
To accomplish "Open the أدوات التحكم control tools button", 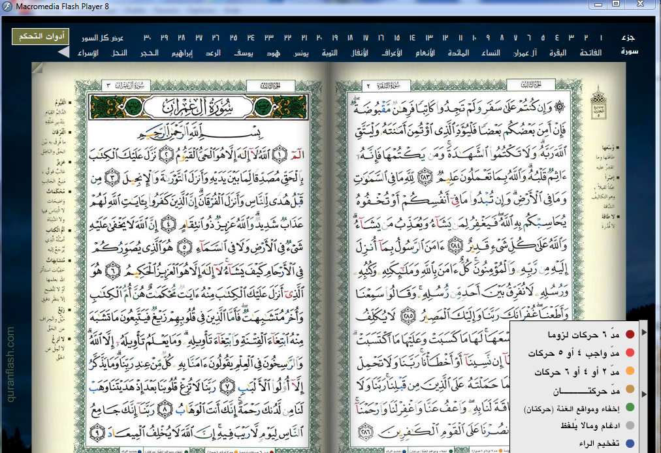I will point(40,37).
